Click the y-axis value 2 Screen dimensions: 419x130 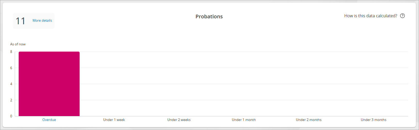pos(11,100)
